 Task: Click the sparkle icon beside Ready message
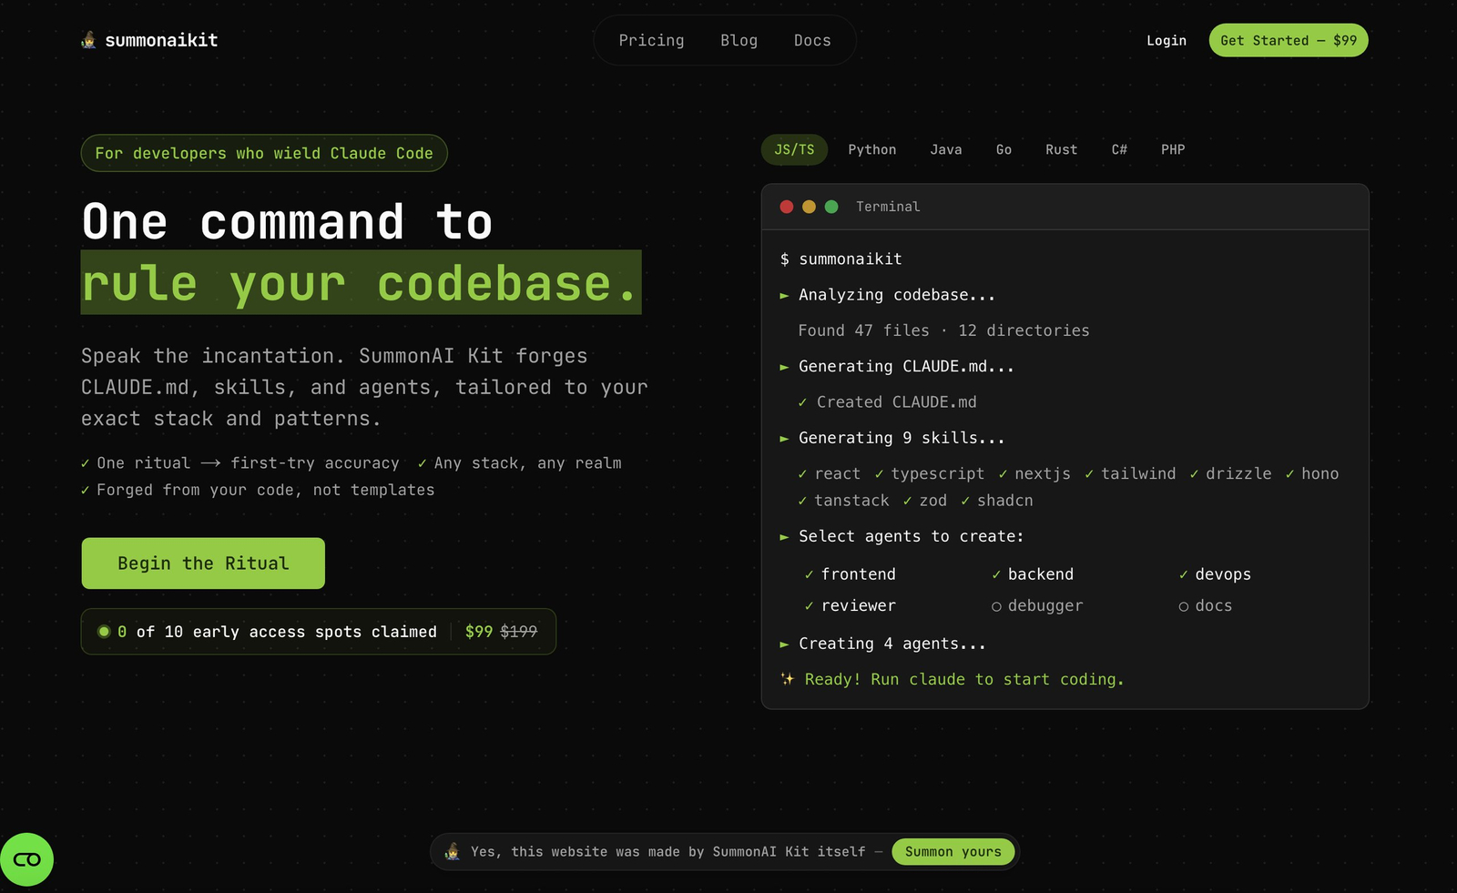tap(788, 679)
